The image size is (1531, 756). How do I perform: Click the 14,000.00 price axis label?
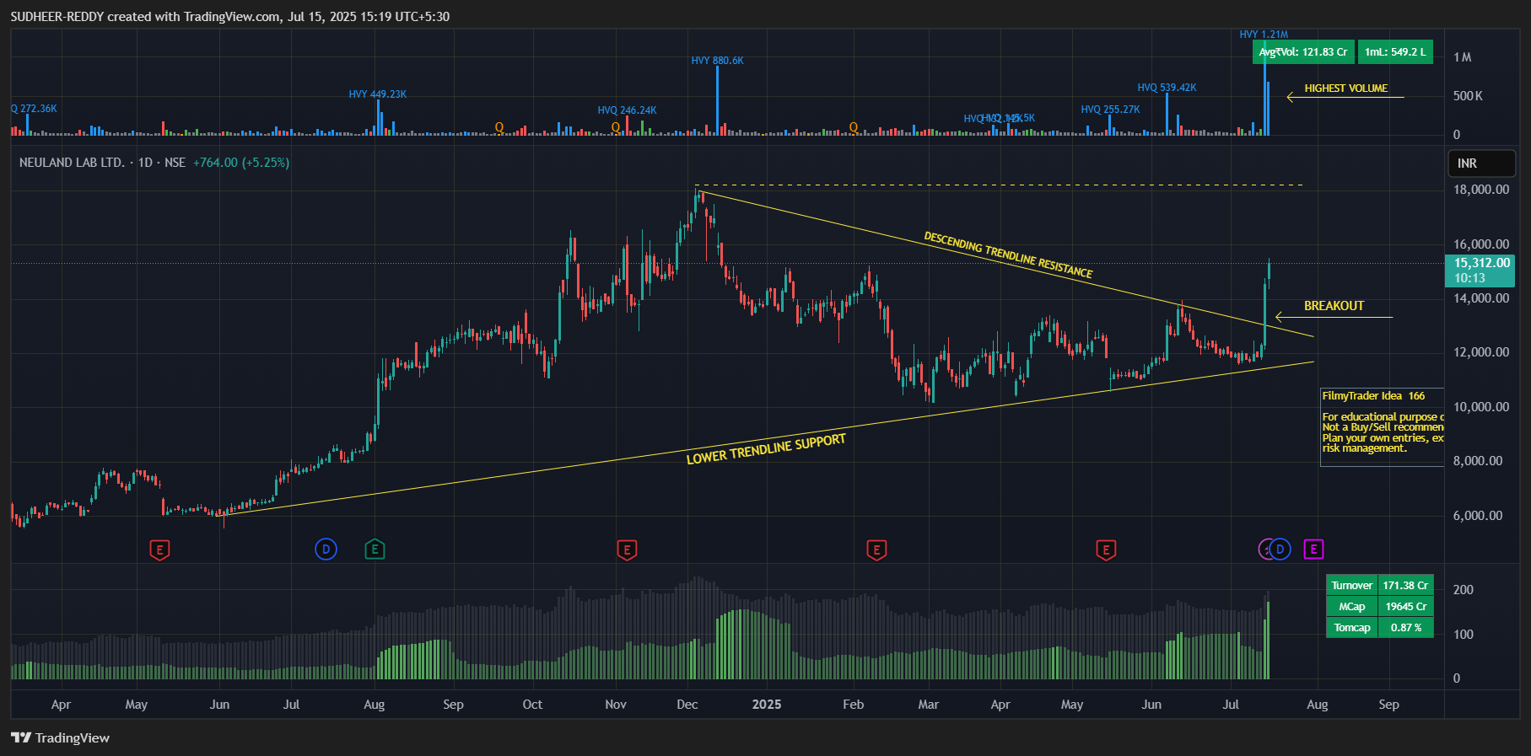[1481, 298]
